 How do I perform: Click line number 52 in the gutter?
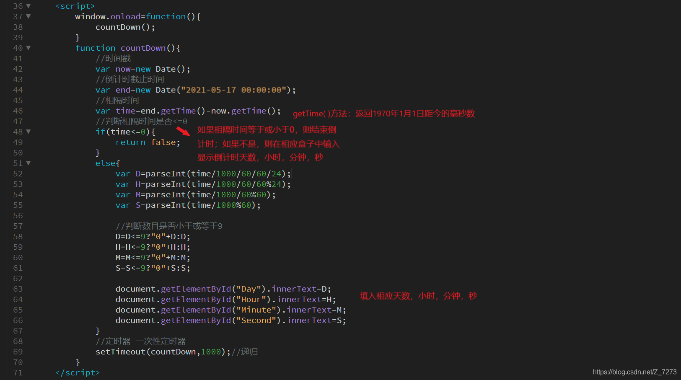point(18,174)
